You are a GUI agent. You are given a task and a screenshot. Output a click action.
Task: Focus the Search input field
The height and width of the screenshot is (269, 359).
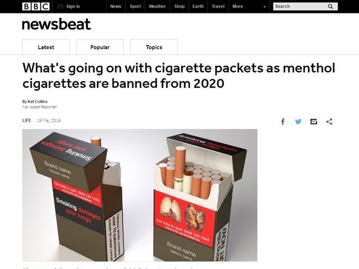click(x=305, y=6)
